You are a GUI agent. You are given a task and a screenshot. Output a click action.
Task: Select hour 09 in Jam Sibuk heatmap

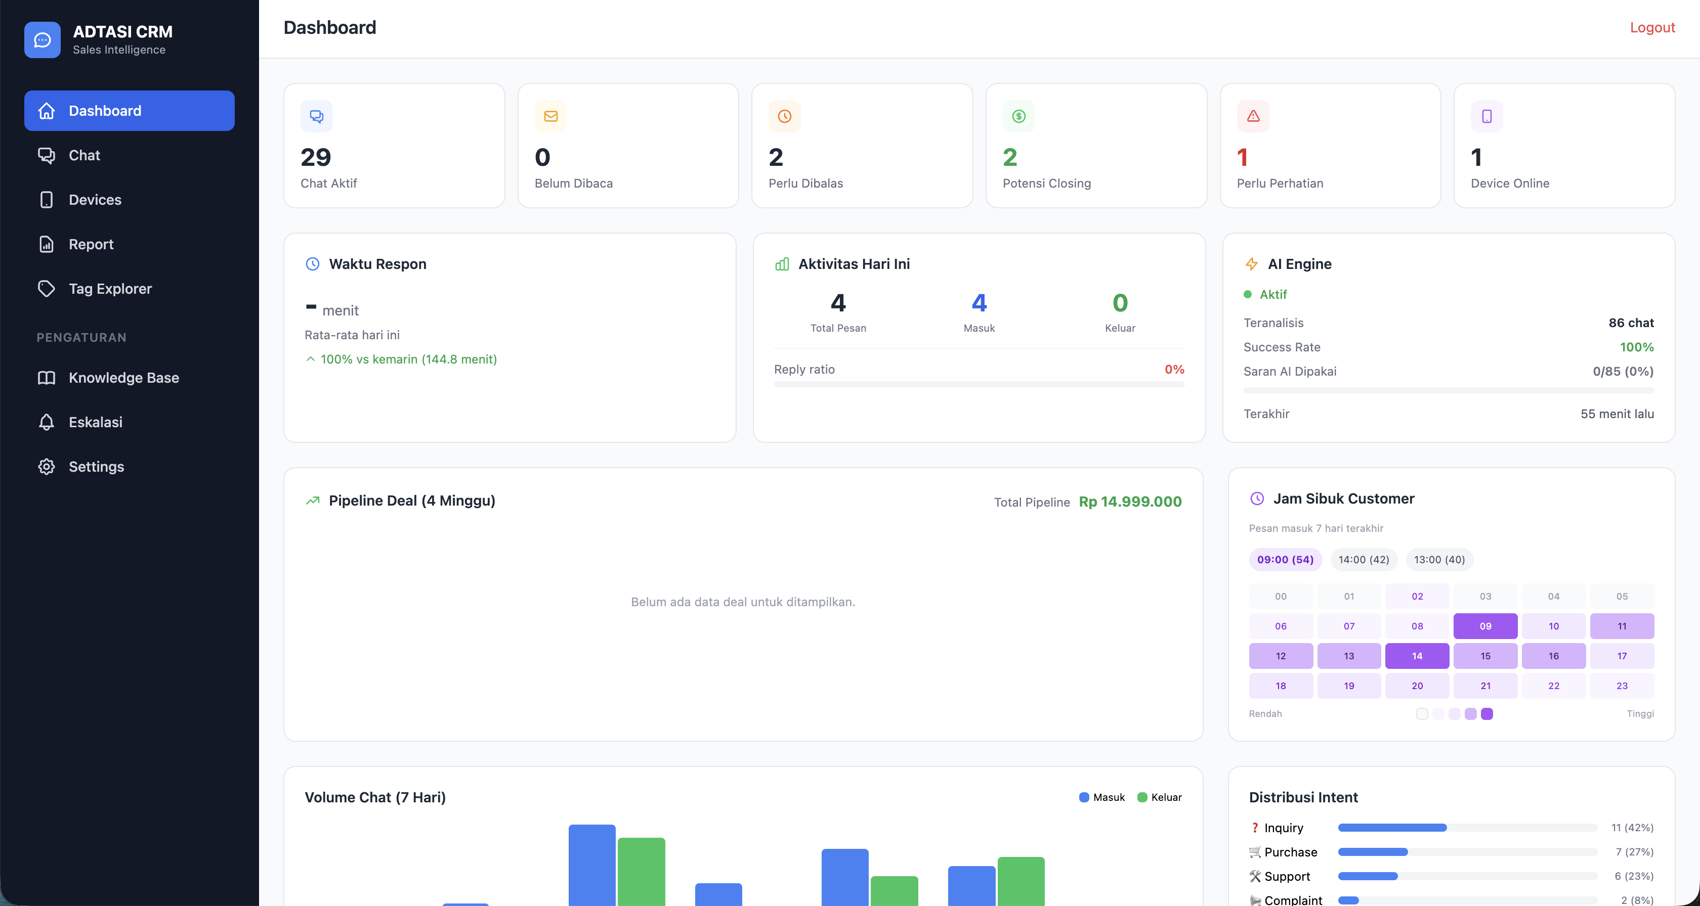[1485, 626]
